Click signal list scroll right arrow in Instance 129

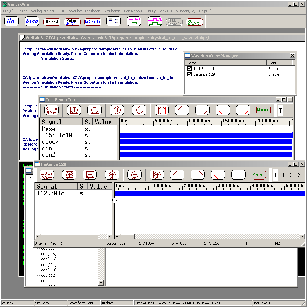(110, 236)
